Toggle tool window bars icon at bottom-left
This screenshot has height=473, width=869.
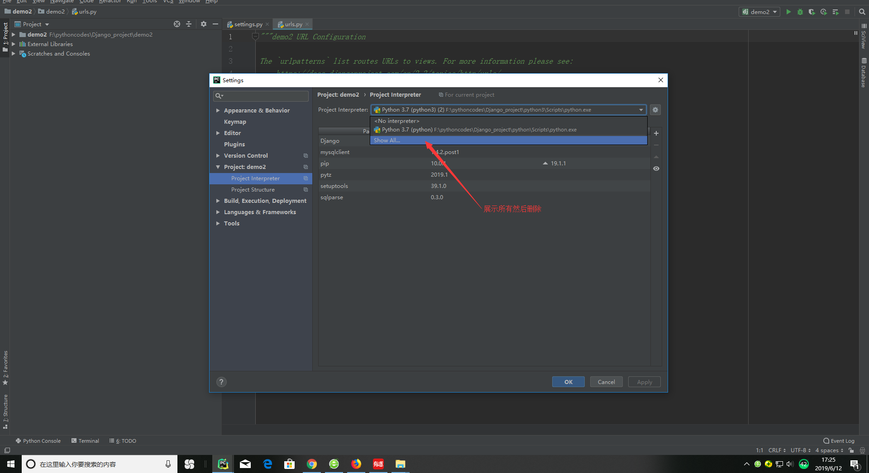[7, 450]
